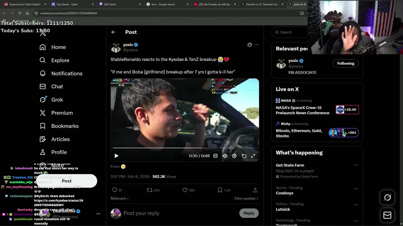Click the back arrow beside Post

tap(113, 32)
